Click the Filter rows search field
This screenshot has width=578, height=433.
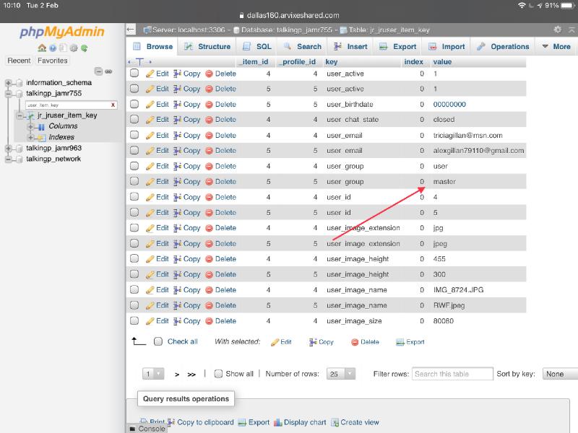(452, 374)
